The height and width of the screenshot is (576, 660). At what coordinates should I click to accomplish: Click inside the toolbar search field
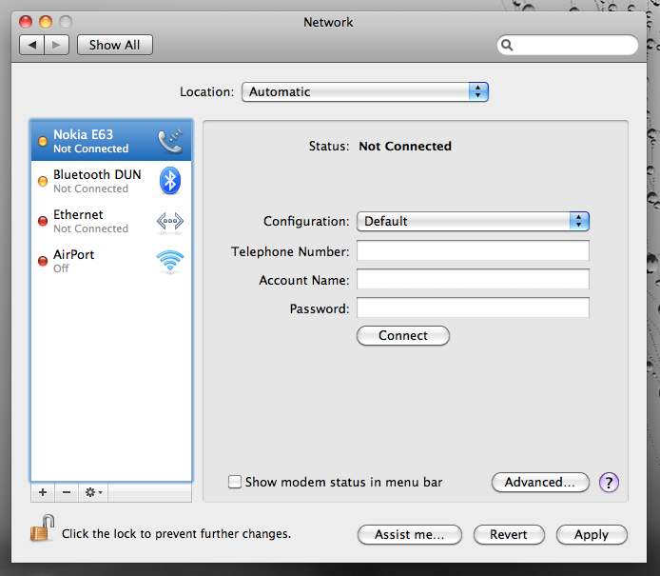(x=567, y=45)
